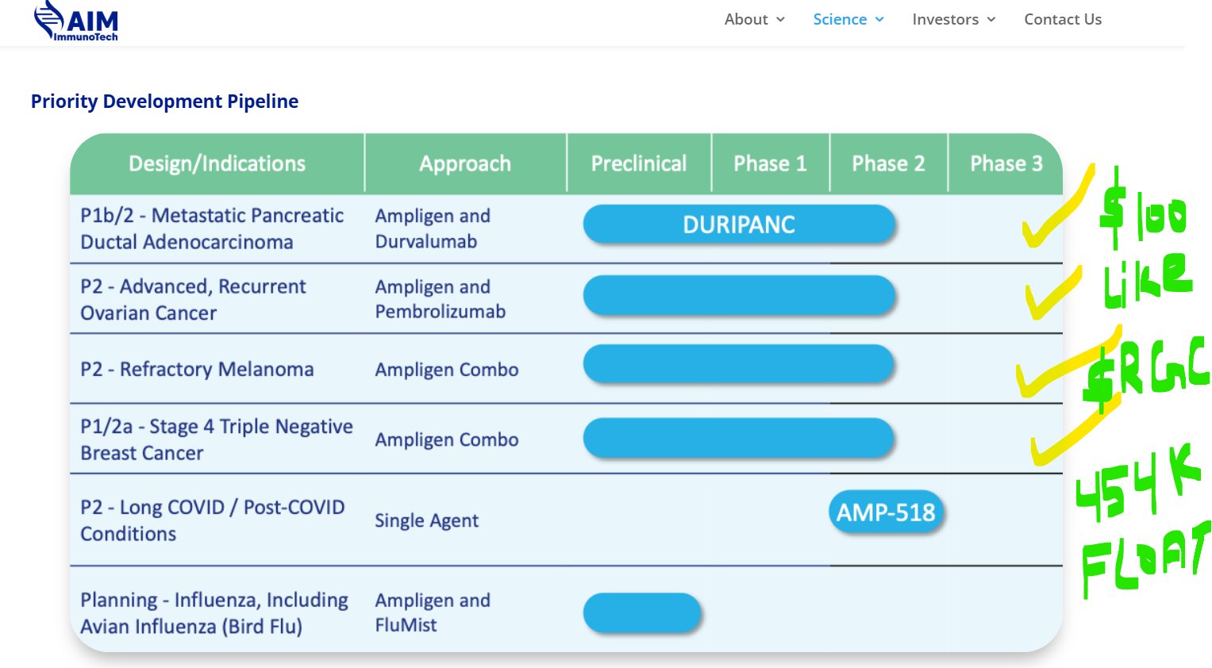Click the Influenza row preclinical progress bar
Image resolution: width=1212 pixels, height=668 pixels.
(x=642, y=612)
